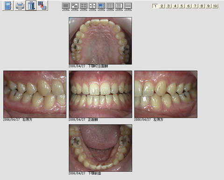Click the printer icon
Image resolution: width=224 pixels, height=180 pixels.
coord(20,6)
